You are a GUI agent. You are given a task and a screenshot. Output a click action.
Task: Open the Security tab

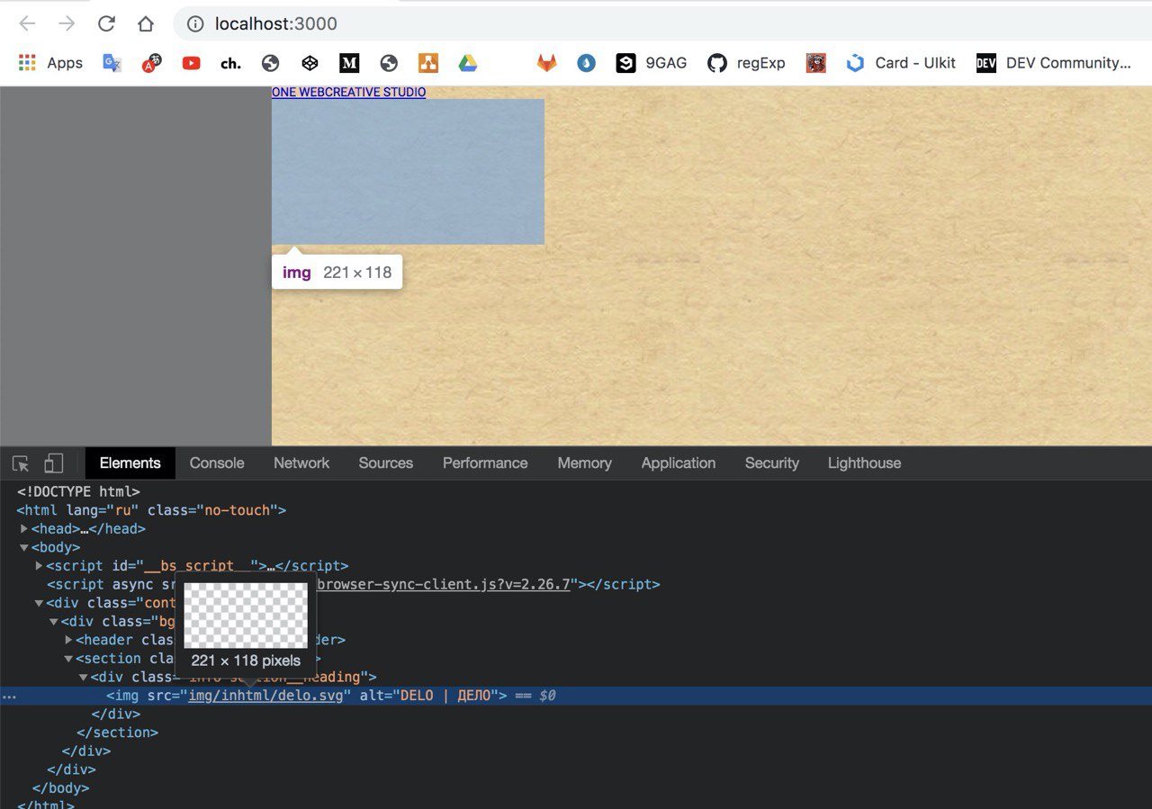[x=772, y=463]
